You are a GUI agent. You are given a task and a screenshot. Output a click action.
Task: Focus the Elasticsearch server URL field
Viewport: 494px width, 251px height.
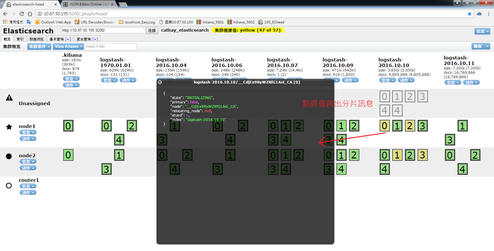pos(103,30)
